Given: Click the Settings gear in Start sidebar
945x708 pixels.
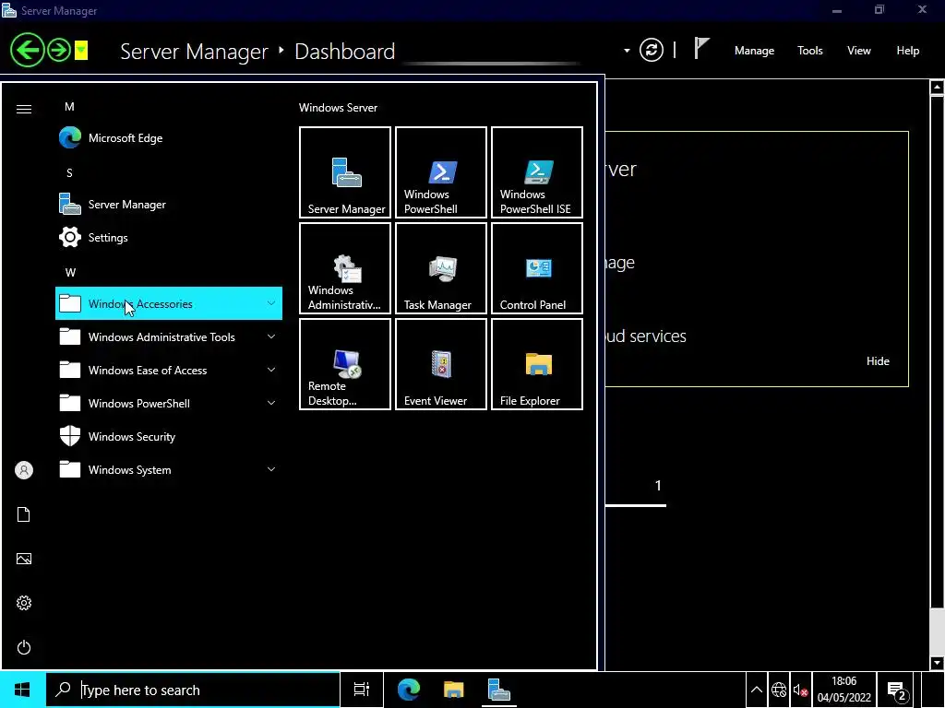Looking at the screenshot, I should click(23, 603).
